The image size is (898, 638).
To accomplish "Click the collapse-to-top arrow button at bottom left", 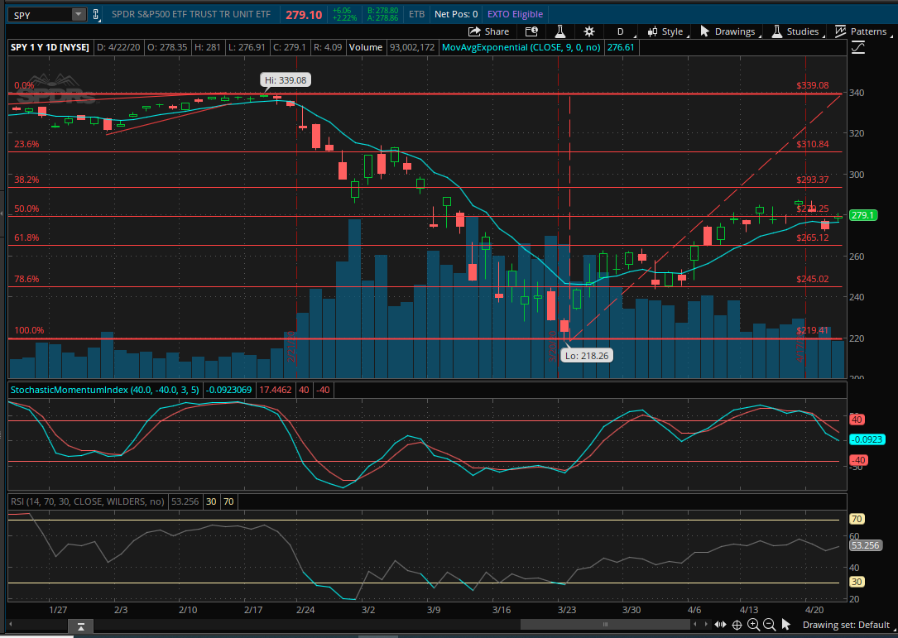I will tap(81, 627).
